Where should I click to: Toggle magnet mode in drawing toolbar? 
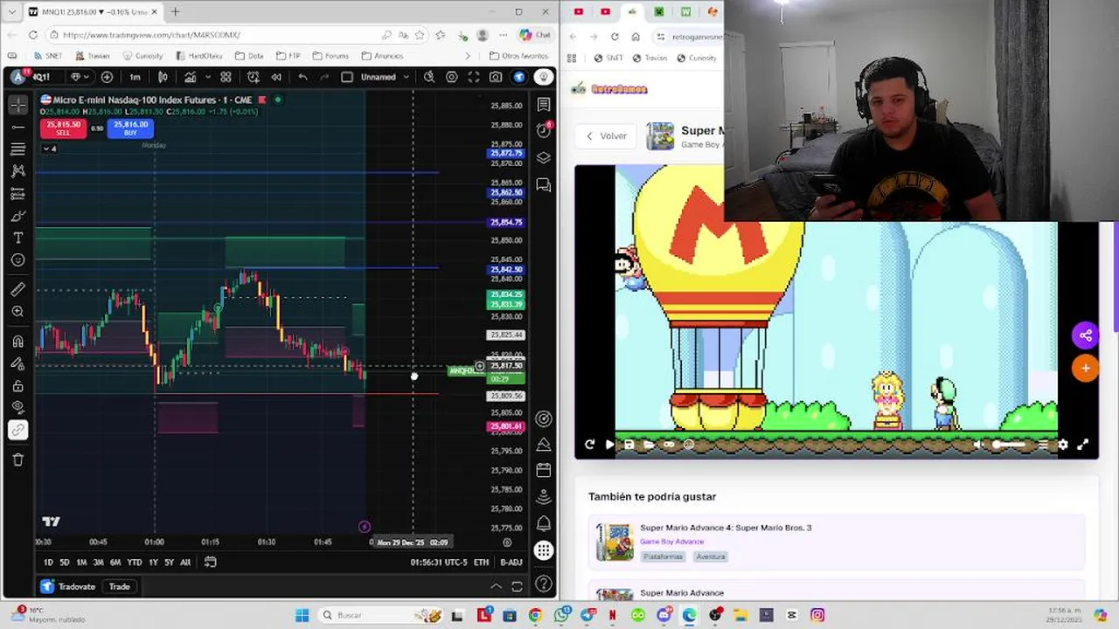18,342
